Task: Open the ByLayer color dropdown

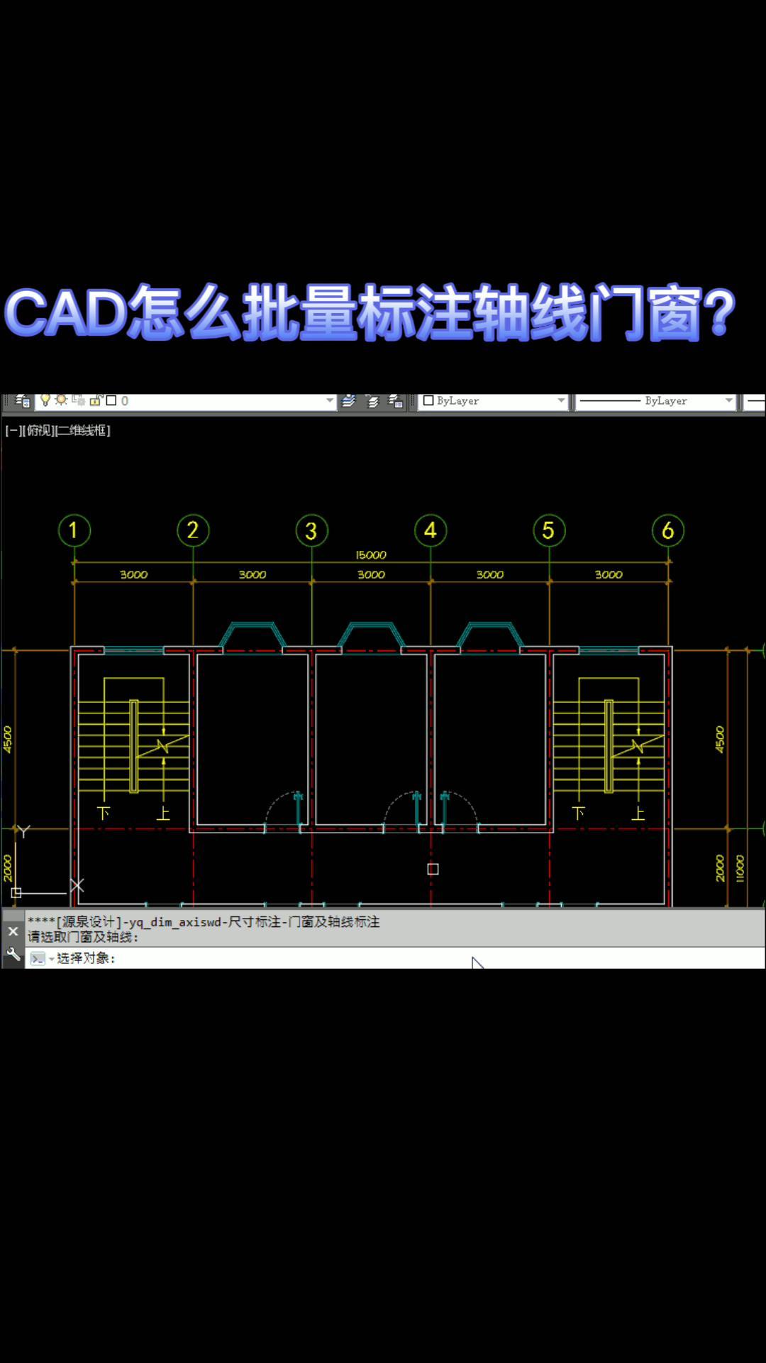Action: pos(561,401)
